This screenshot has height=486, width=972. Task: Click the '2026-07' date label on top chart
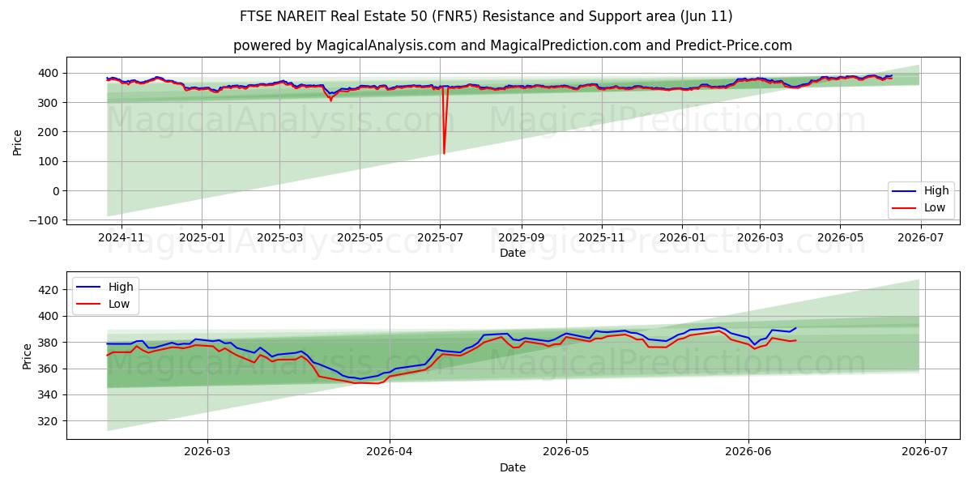[920, 238]
